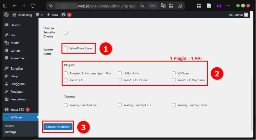Tick the WordPress Core ignore checkbox

click(66, 48)
